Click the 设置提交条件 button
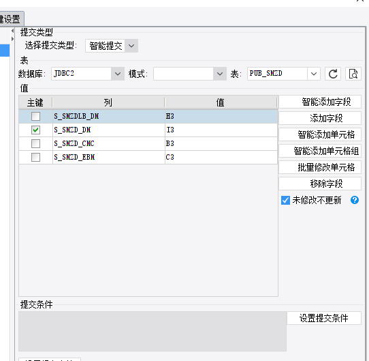369x361 pixels. point(324,318)
